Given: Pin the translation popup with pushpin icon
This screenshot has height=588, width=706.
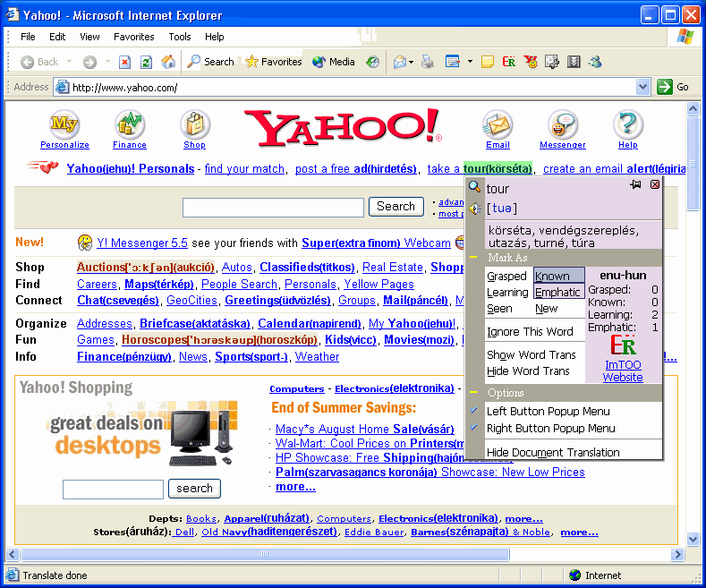Looking at the screenshot, I should pos(636,184).
